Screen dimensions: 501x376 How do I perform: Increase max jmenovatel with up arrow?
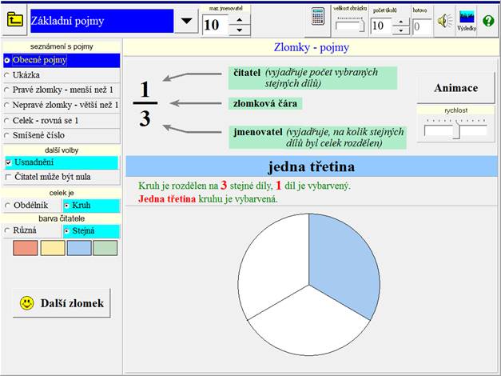pyautogui.click(x=240, y=20)
